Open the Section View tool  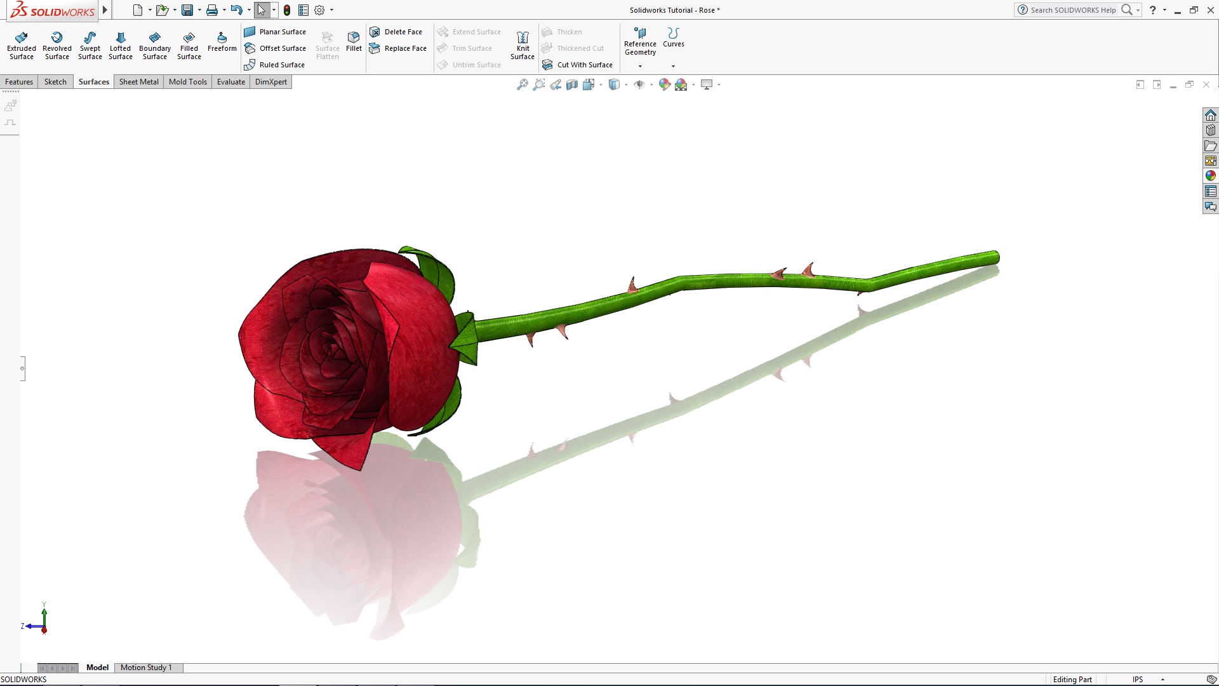(571, 84)
